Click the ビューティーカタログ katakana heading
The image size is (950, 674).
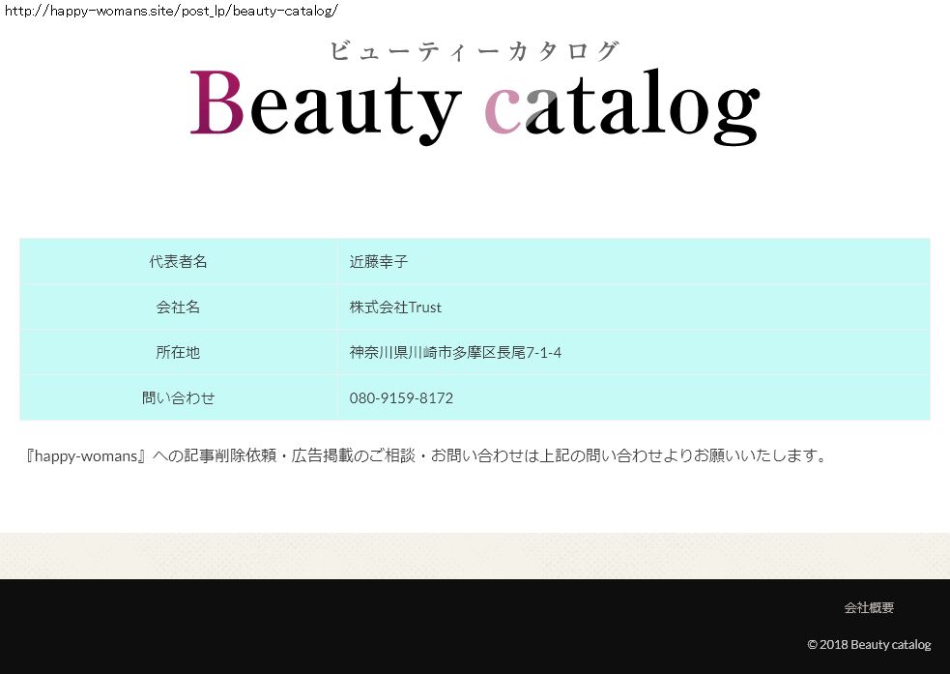[x=474, y=51]
